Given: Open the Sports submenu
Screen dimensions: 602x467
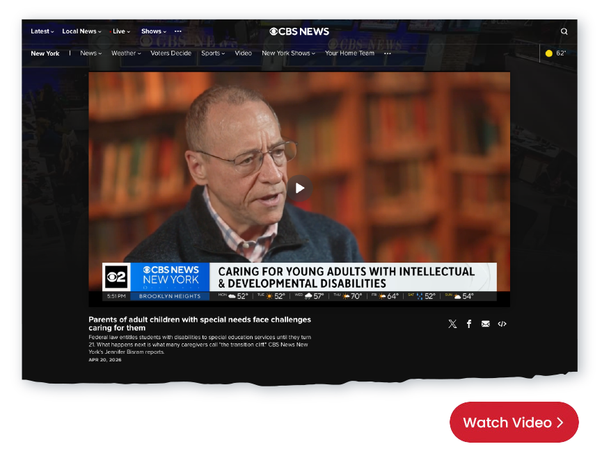Looking at the screenshot, I should 212,54.
